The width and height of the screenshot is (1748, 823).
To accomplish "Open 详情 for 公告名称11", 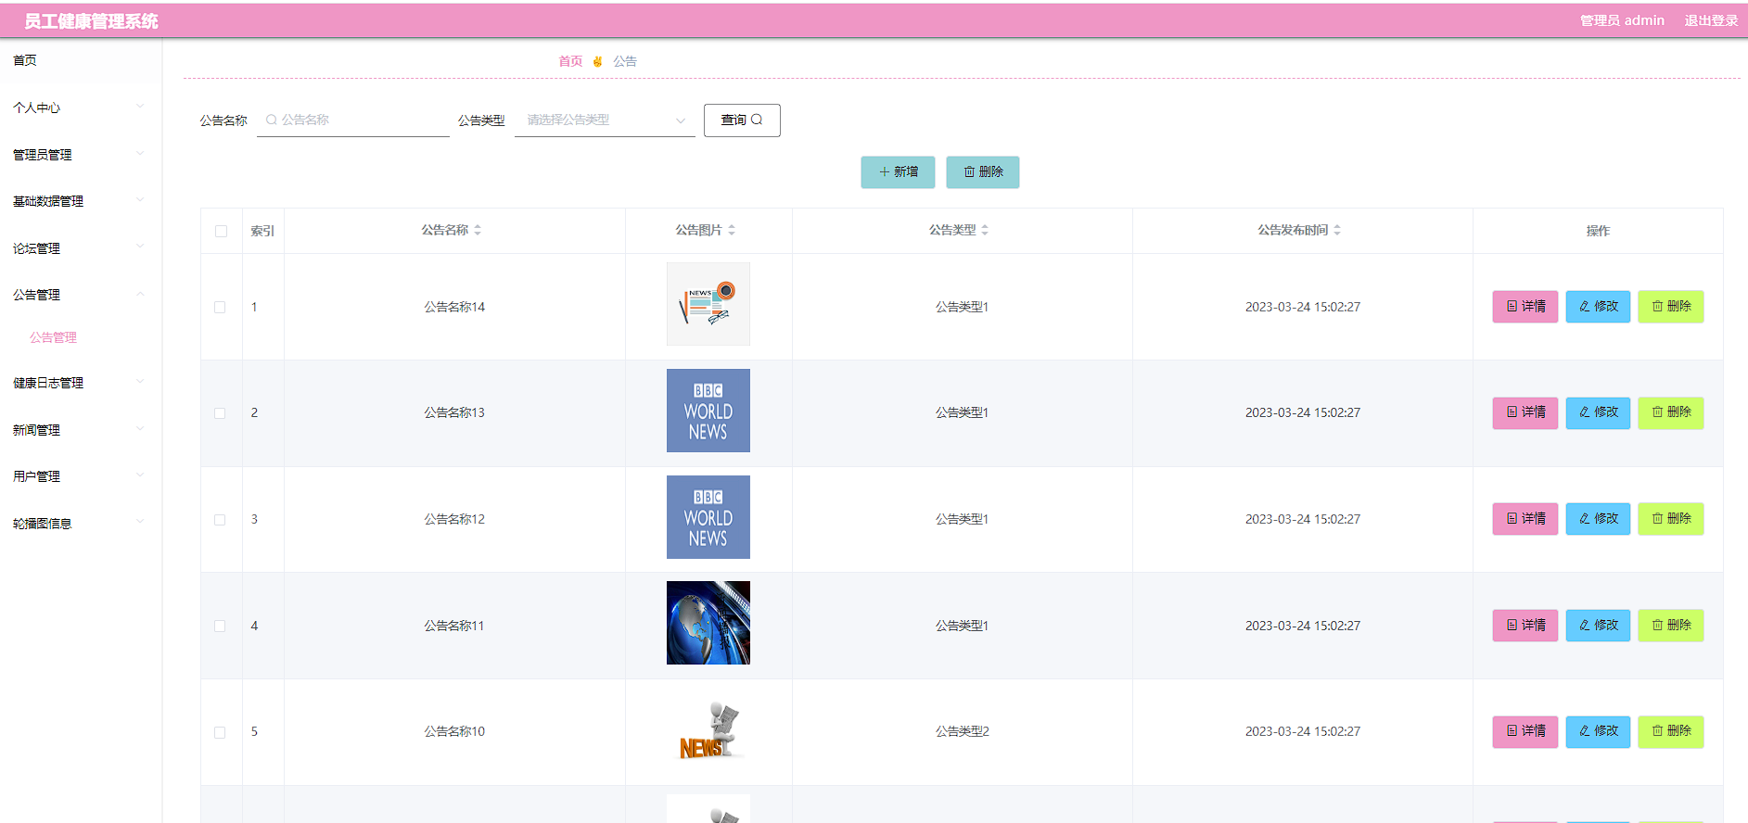I will 1525,626.
